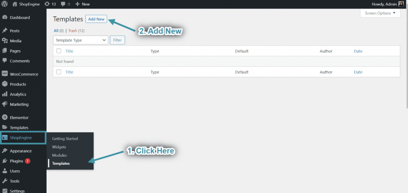This screenshot has height=193, width=408.
Task: Click the ShopEngine home icon in admin bar
Action: click(x=15, y=4)
